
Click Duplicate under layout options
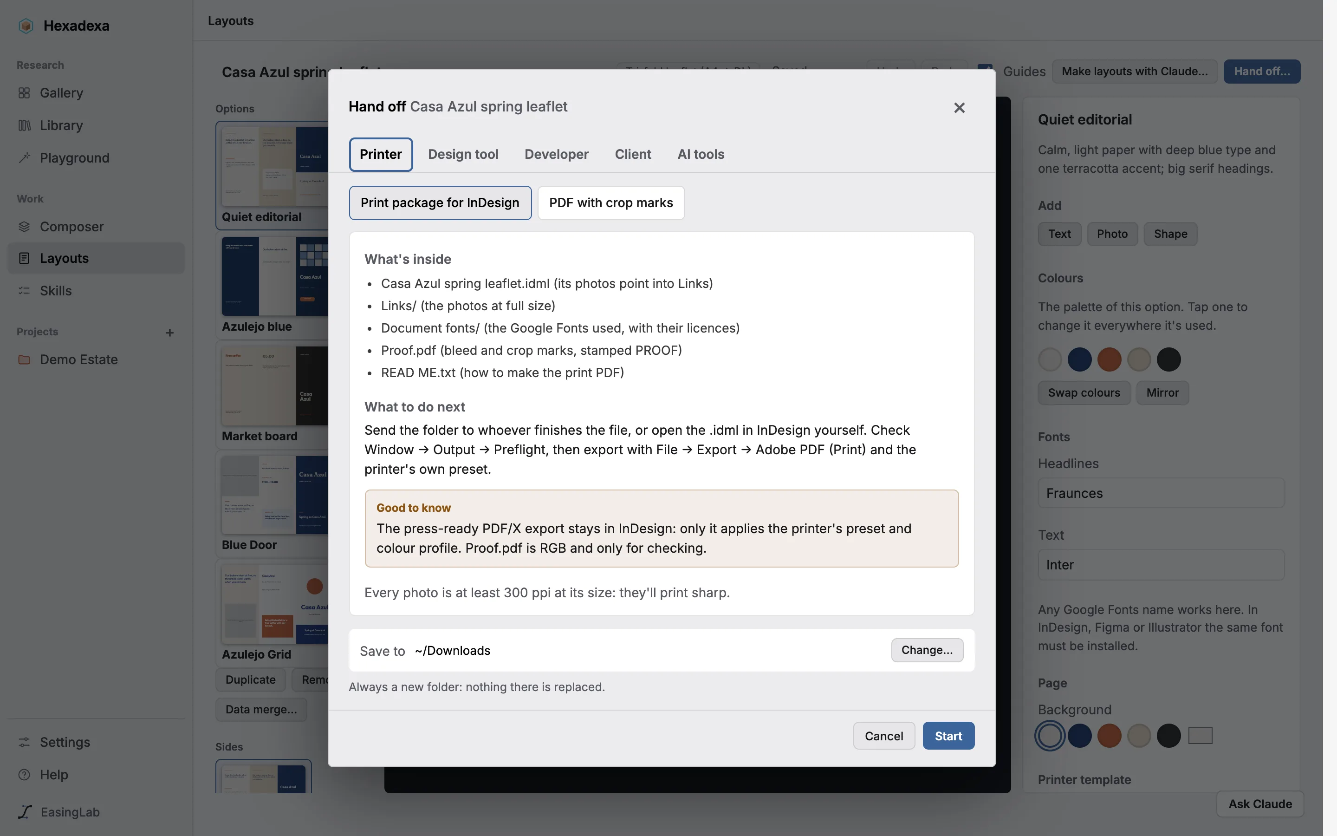(250, 679)
